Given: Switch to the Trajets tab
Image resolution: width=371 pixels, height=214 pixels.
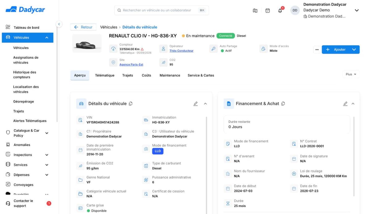Looking at the screenshot, I should [128, 75].
